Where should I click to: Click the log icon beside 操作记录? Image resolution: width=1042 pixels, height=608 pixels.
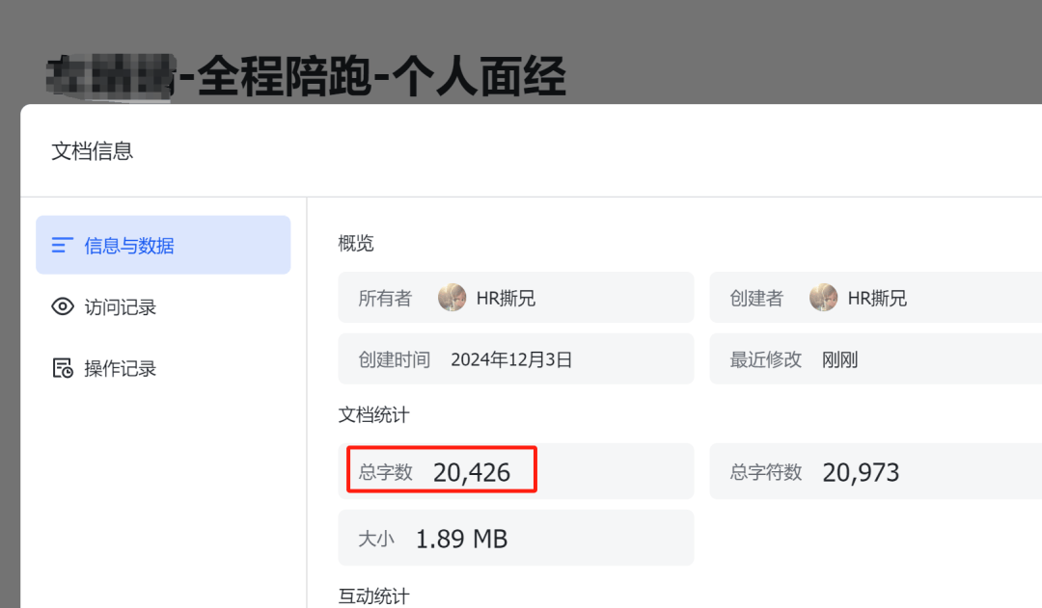(63, 368)
